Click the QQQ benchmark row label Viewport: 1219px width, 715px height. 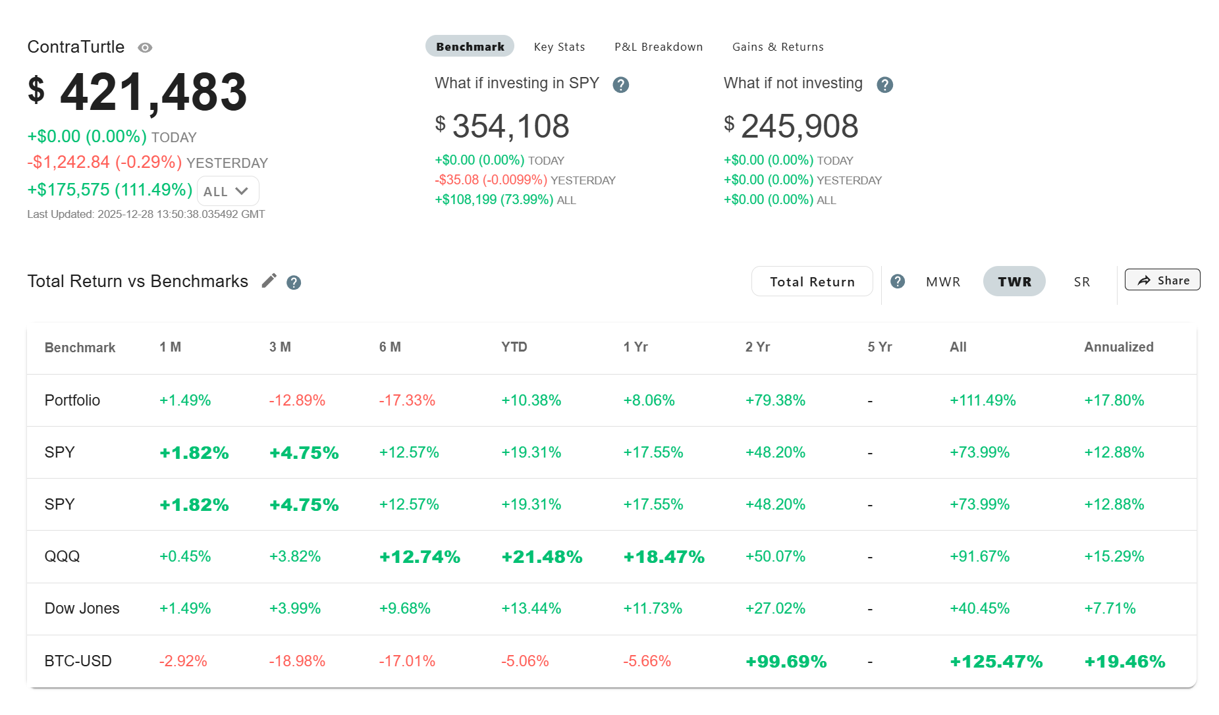point(62,556)
